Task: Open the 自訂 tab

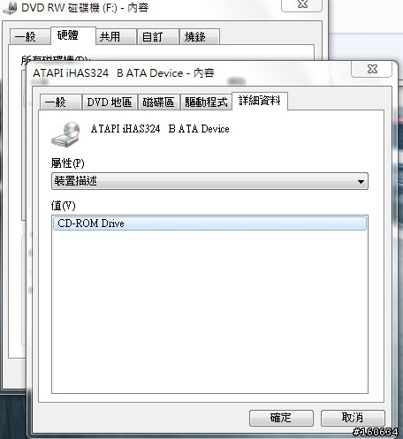Action: point(158,37)
